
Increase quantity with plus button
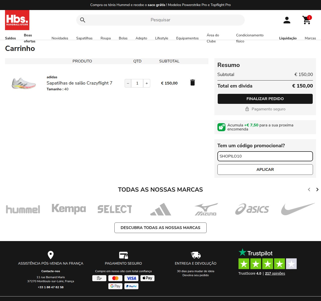click(x=147, y=83)
